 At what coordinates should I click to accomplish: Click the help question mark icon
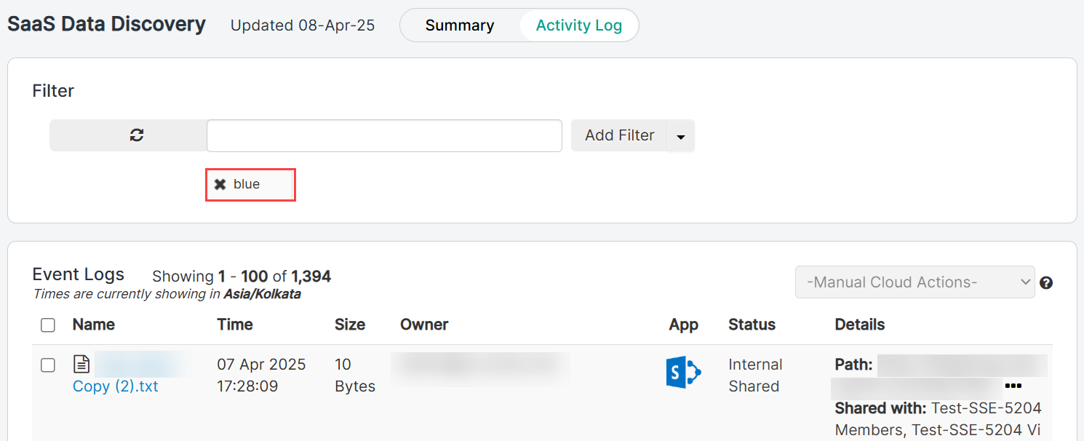tap(1046, 282)
